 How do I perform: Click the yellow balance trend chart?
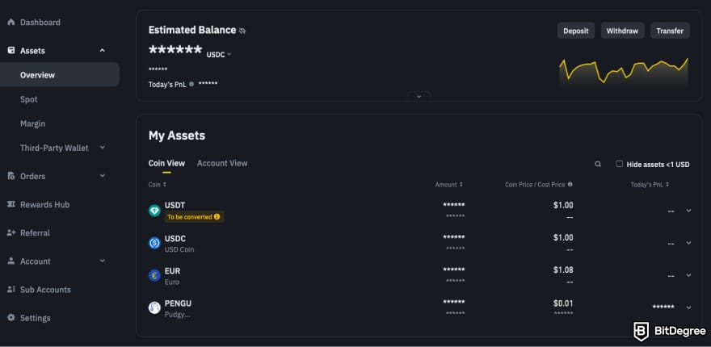click(x=624, y=72)
